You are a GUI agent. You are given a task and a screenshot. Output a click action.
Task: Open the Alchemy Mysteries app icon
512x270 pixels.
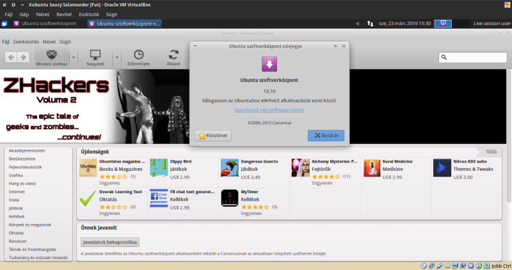[300, 168]
